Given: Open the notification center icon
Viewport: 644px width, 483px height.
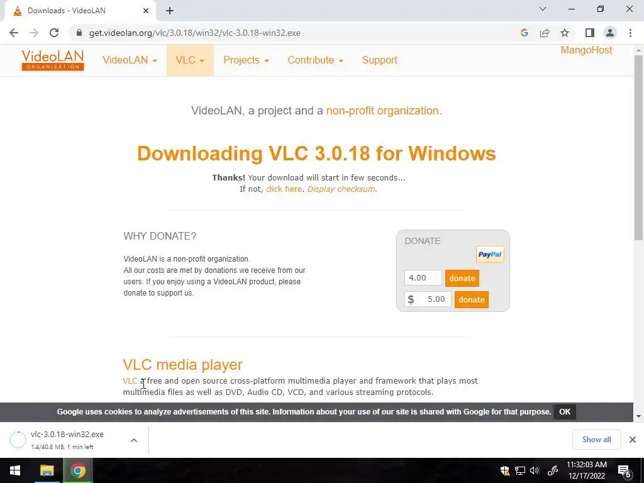Looking at the screenshot, I should tap(625, 470).
